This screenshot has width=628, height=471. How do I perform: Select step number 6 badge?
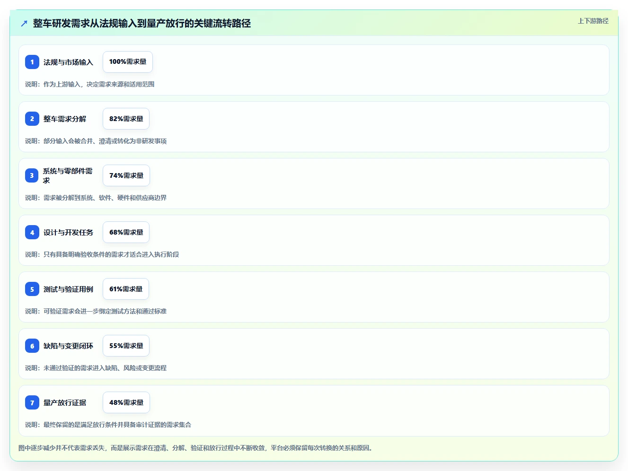click(32, 346)
